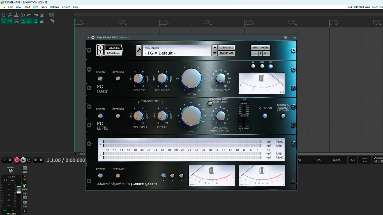Click the FG Level GAIN knob
Screen dimensions: 383x215
coord(191,116)
